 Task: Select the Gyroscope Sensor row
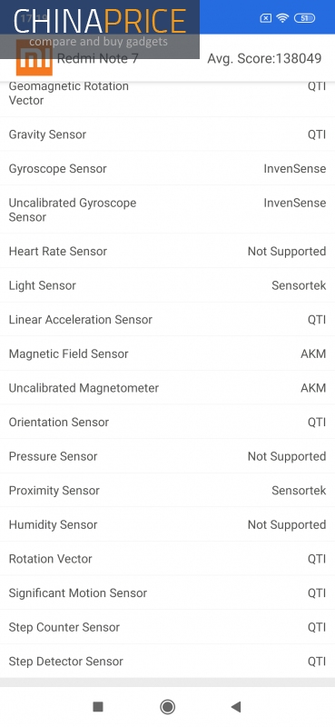[167, 168]
